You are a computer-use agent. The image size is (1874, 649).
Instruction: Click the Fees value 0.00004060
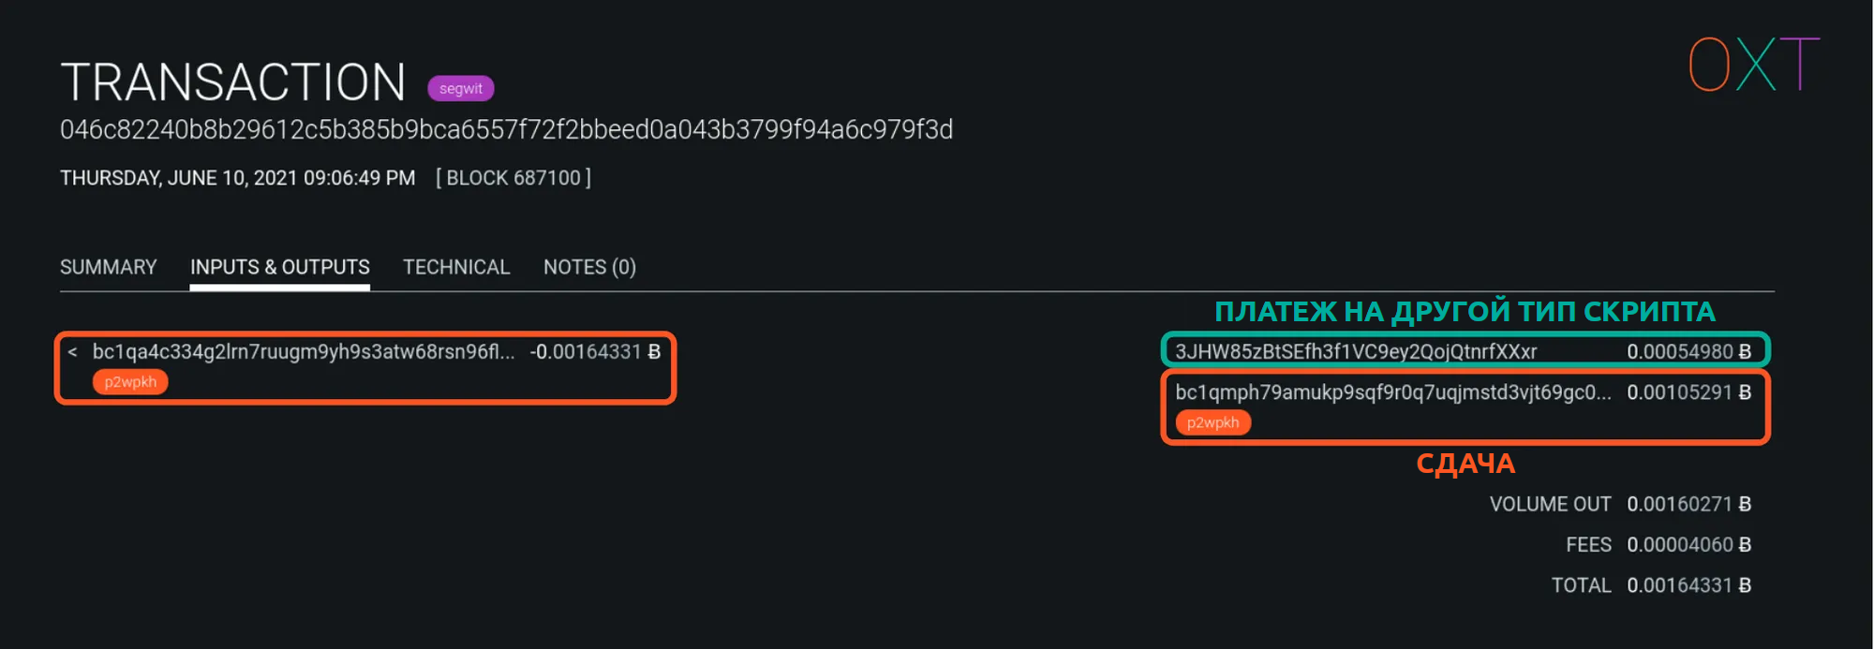[x=1688, y=544]
